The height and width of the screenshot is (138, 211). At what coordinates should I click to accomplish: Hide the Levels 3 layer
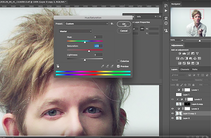(x=172, y=109)
